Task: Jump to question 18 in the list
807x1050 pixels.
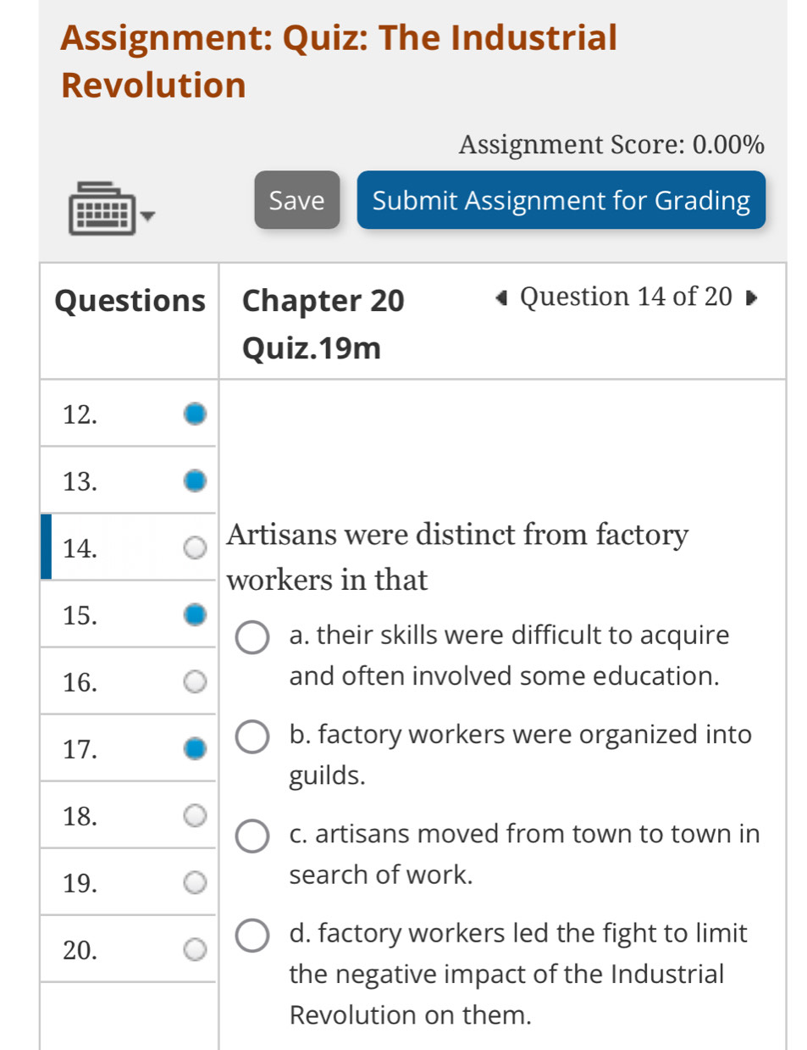Action: (79, 815)
